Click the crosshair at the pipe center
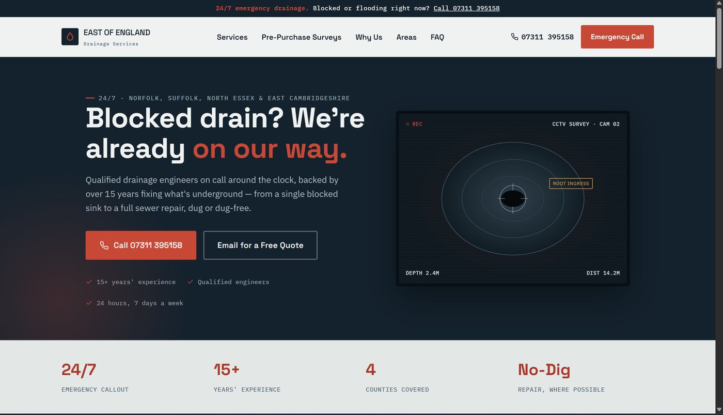Screen dimensions: 723x415 513,198
